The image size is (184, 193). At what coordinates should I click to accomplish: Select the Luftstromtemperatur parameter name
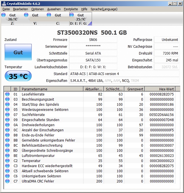coord(38,155)
